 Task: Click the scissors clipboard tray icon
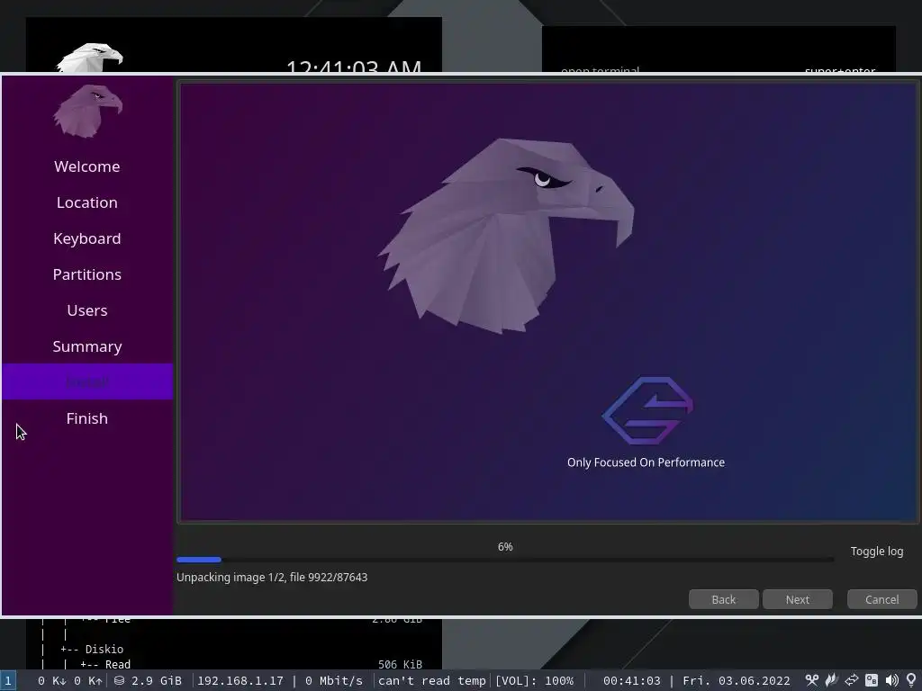click(x=812, y=680)
